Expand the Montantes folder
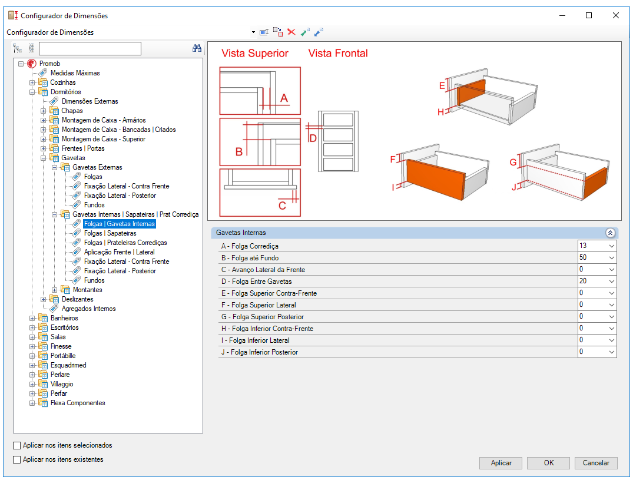The height and width of the screenshot is (480, 633). [x=55, y=290]
